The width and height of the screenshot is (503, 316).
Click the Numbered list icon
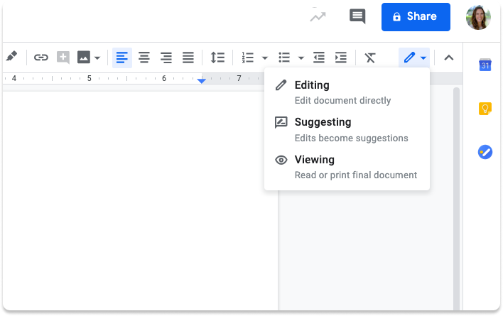click(x=248, y=58)
